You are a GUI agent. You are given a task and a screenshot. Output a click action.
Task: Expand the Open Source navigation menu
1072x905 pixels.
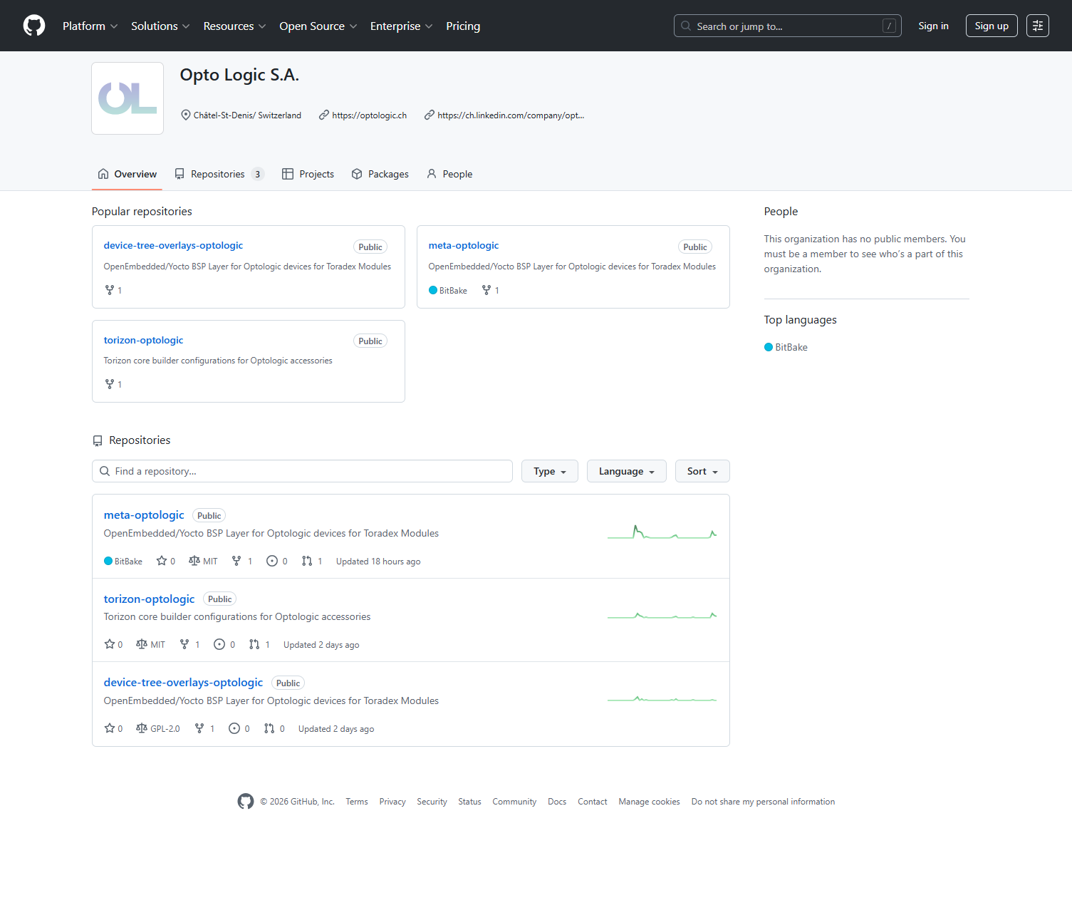click(x=318, y=26)
